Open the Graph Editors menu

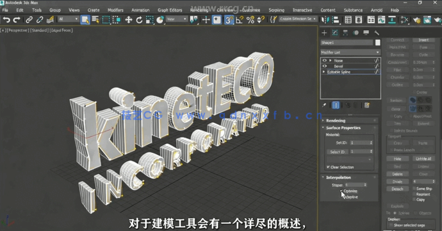point(170,10)
